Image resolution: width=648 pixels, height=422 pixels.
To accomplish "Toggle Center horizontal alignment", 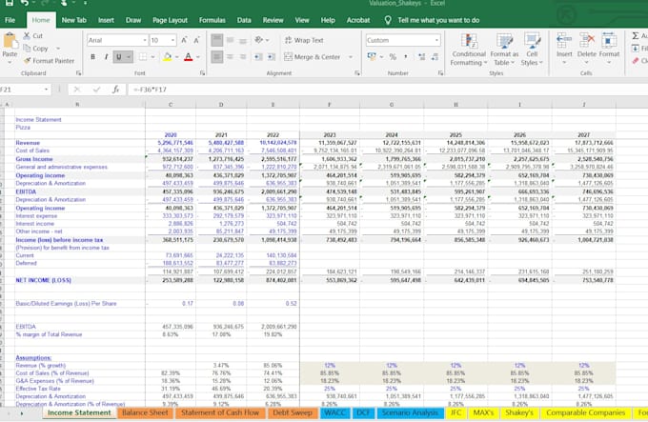I will (x=231, y=57).
